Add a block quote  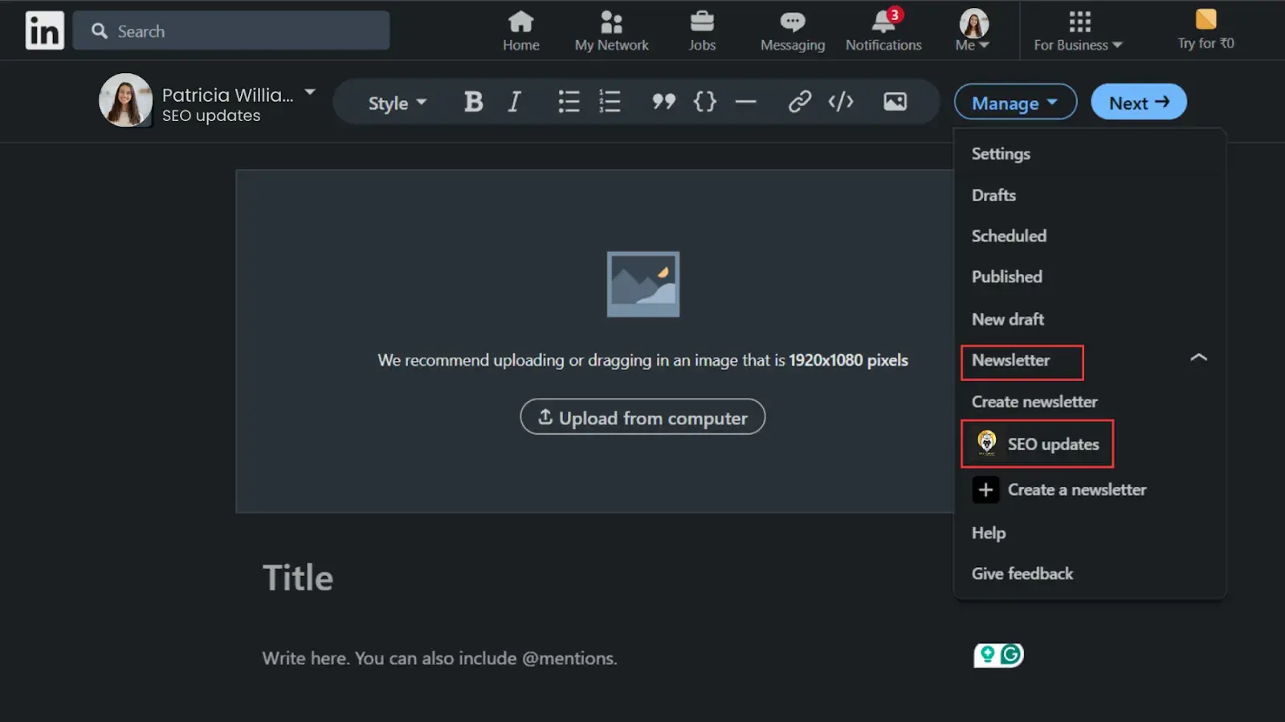click(x=663, y=102)
